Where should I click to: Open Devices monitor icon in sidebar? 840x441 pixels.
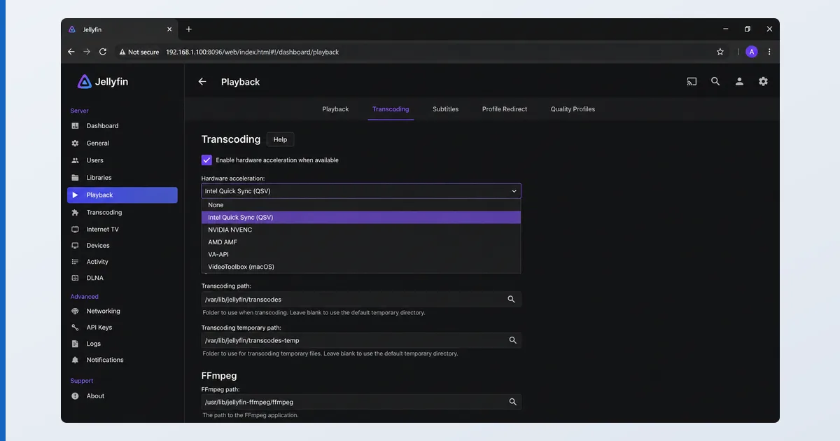[x=75, y=246]
